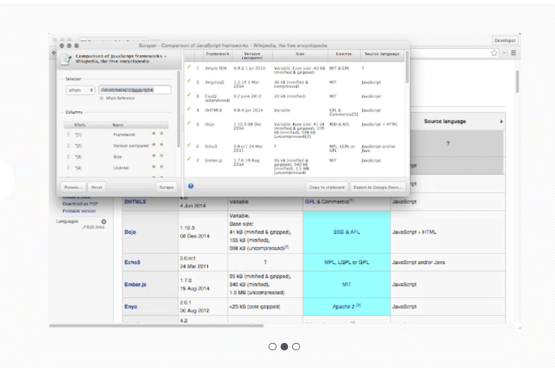This screenshot has height=368, width=555.
Task: Click the Source language header in Scraper results
Action: 382,54
